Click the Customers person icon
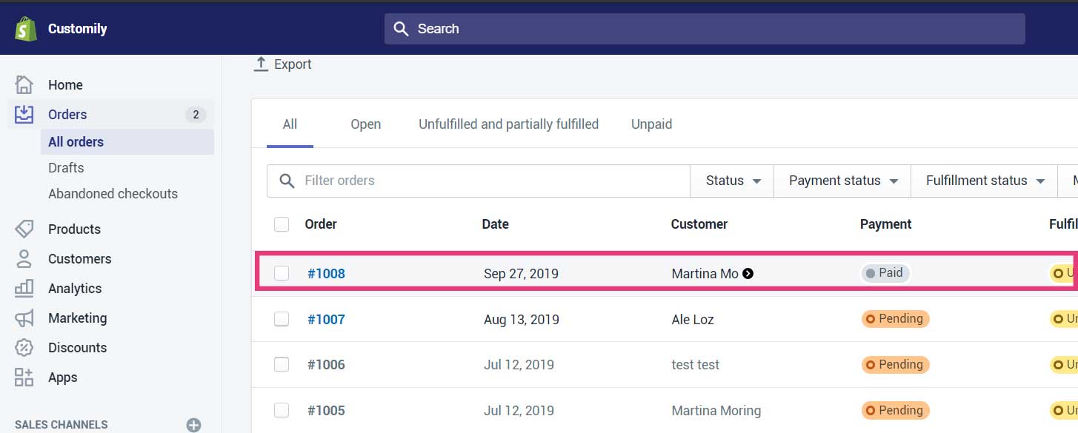Image resolution: width=1078 pixels, height=433 pixels. 24,258
